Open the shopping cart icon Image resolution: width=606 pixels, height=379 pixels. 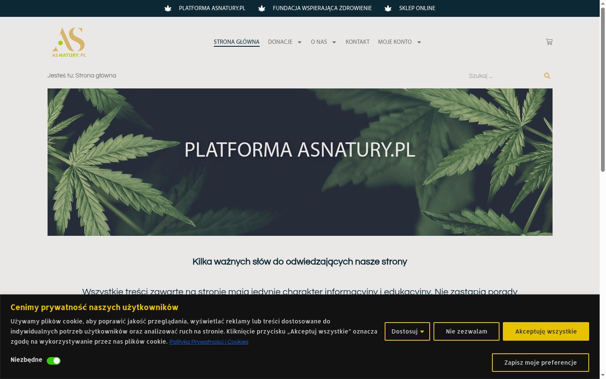click(549, 42)
